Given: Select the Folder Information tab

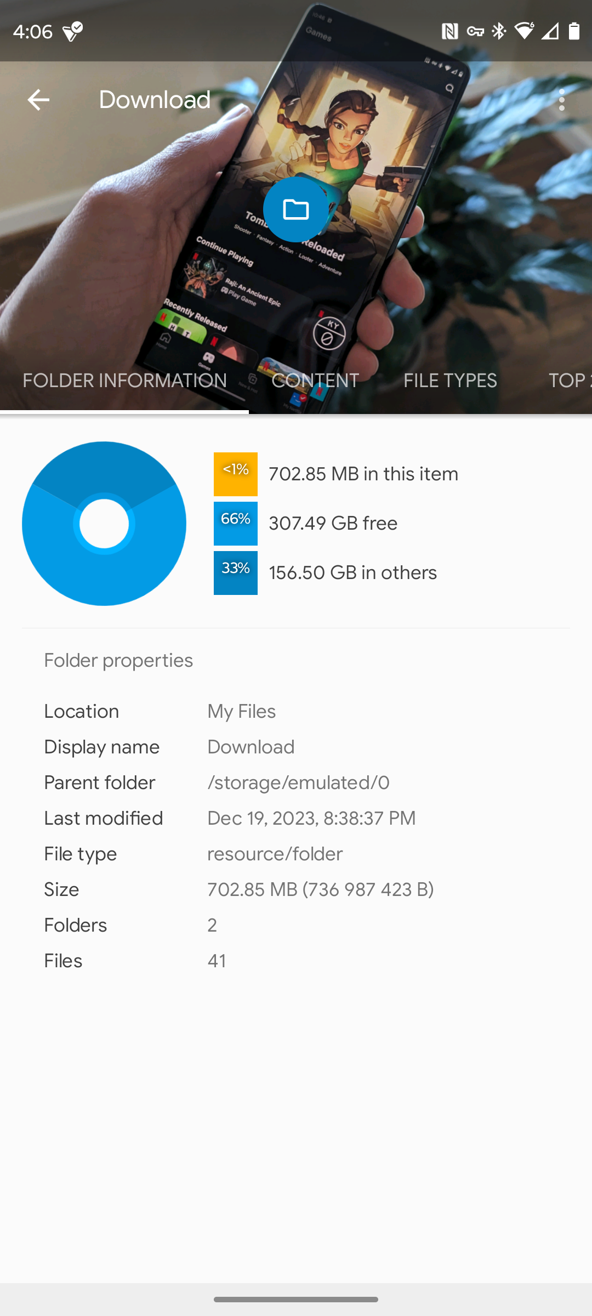Looking at the screenshot, I should (x=124, y=381).
